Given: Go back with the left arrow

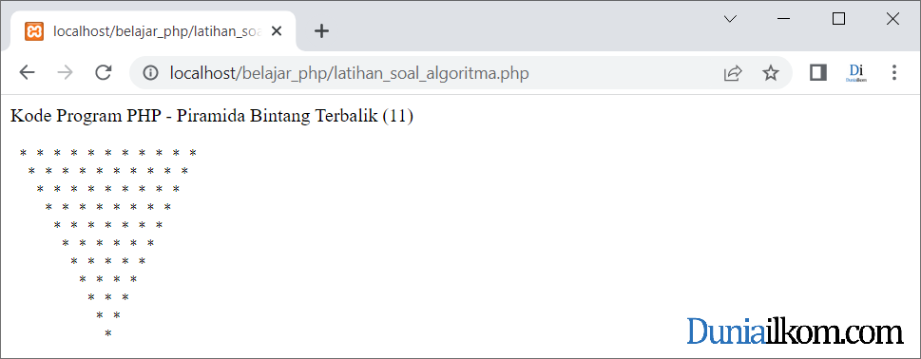Looking at the screenshot, I should [x=27, y=73].
